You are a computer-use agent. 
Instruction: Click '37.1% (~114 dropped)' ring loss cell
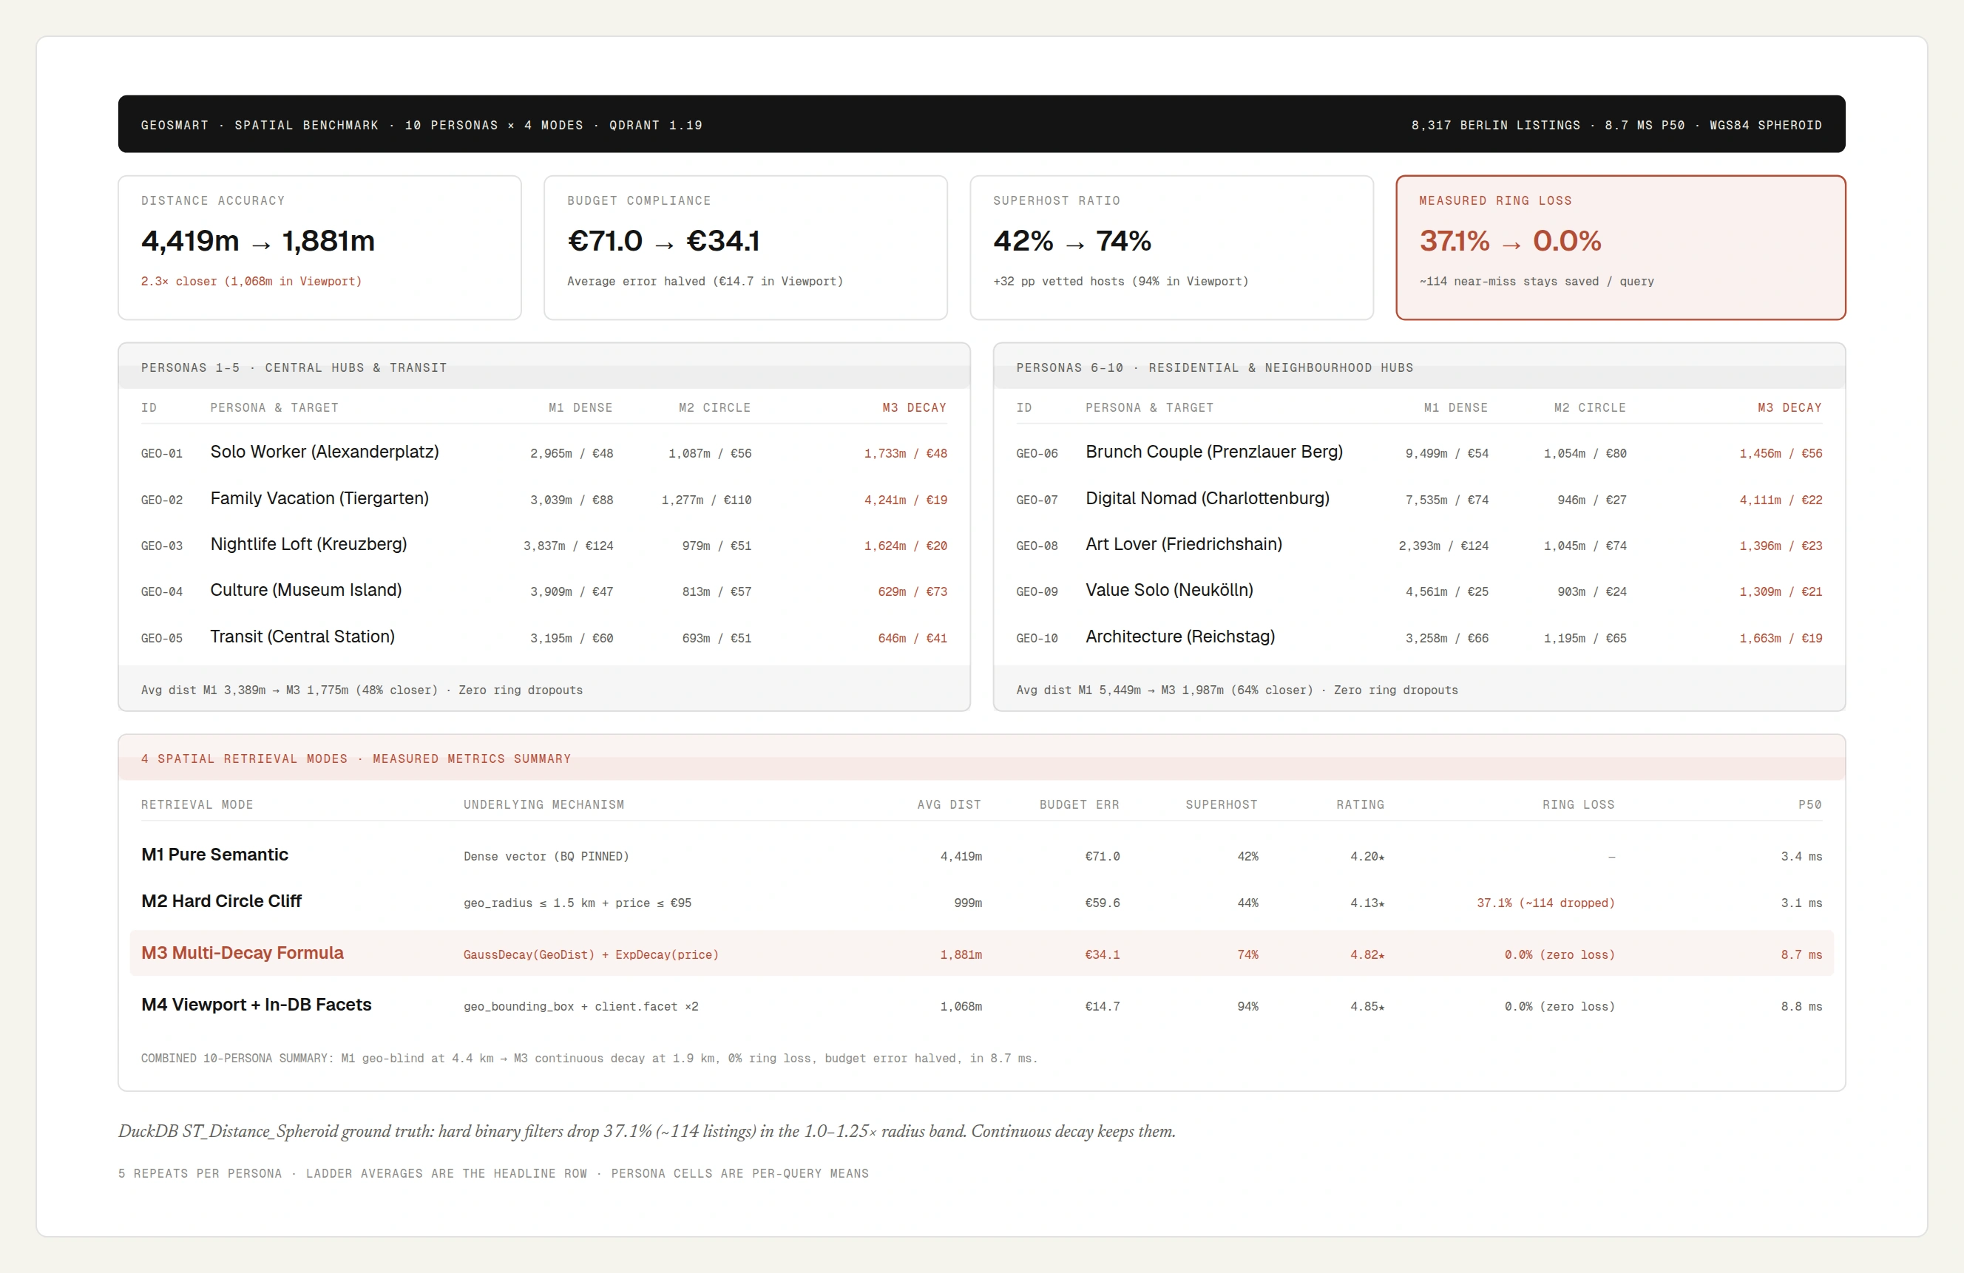1545,903
